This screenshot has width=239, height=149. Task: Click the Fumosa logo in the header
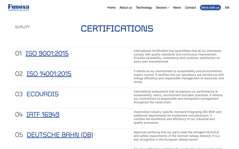18,7
